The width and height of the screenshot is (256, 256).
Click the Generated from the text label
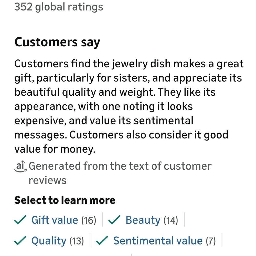[x=120, y=166]
